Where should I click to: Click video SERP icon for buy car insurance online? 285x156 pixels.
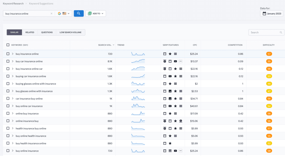click(175, 61)
